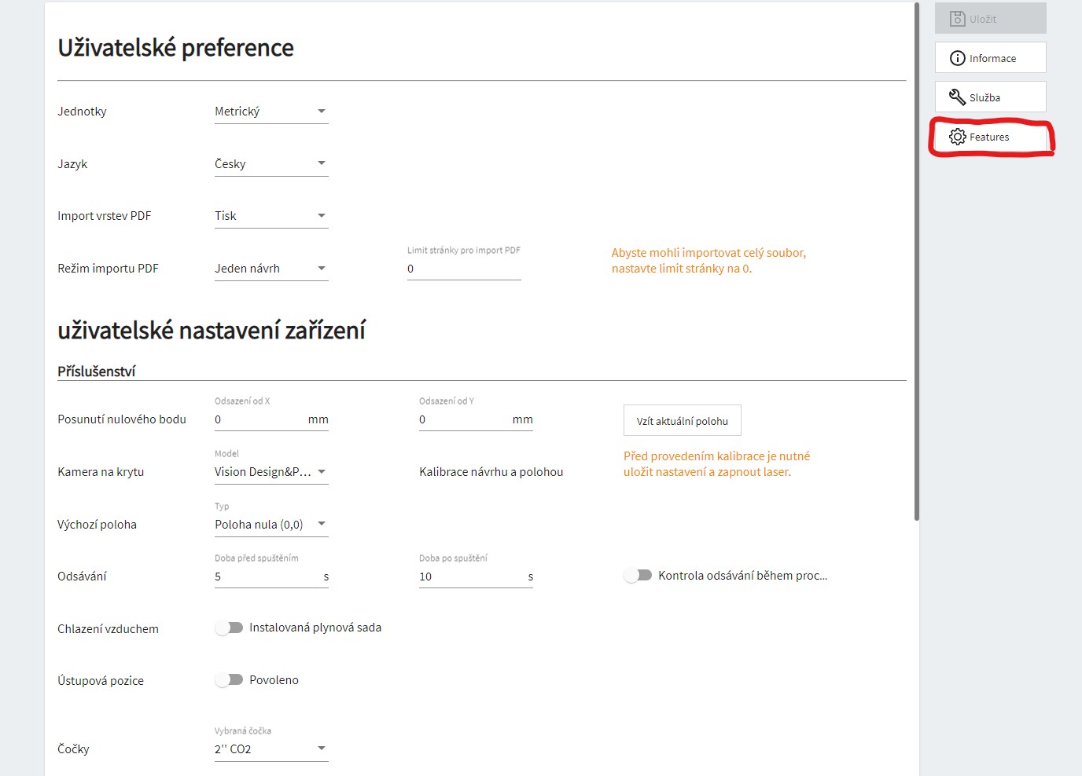1082x776 pixels.
Task: Open the Features gear icon
Action: (x=957, y=137)
